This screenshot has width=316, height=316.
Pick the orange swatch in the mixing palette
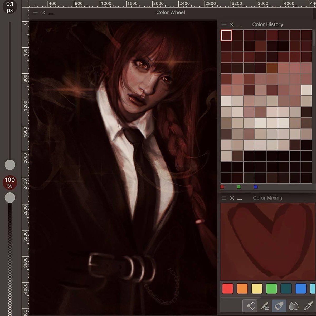click(x=242, y=288)
